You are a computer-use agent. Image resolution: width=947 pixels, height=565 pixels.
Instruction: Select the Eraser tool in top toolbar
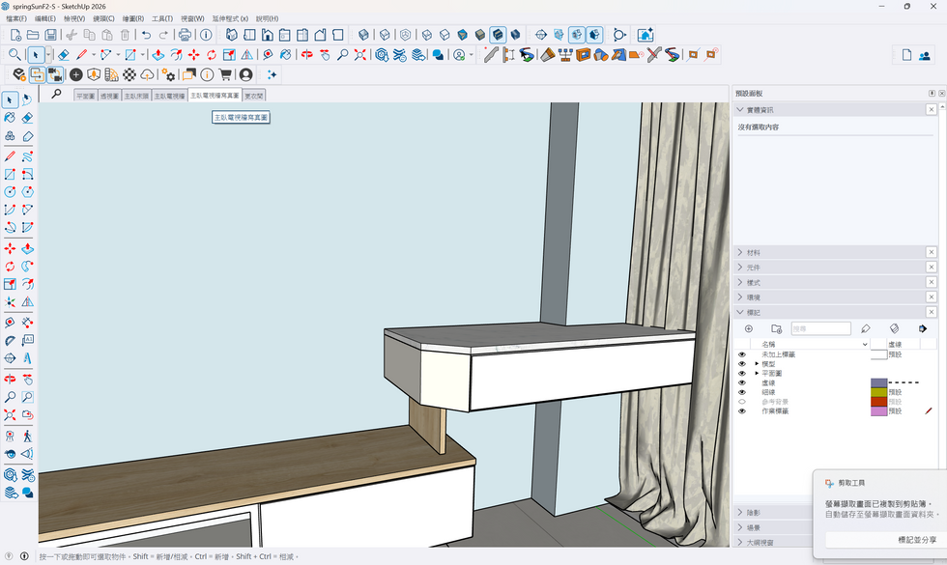[64, 55]
